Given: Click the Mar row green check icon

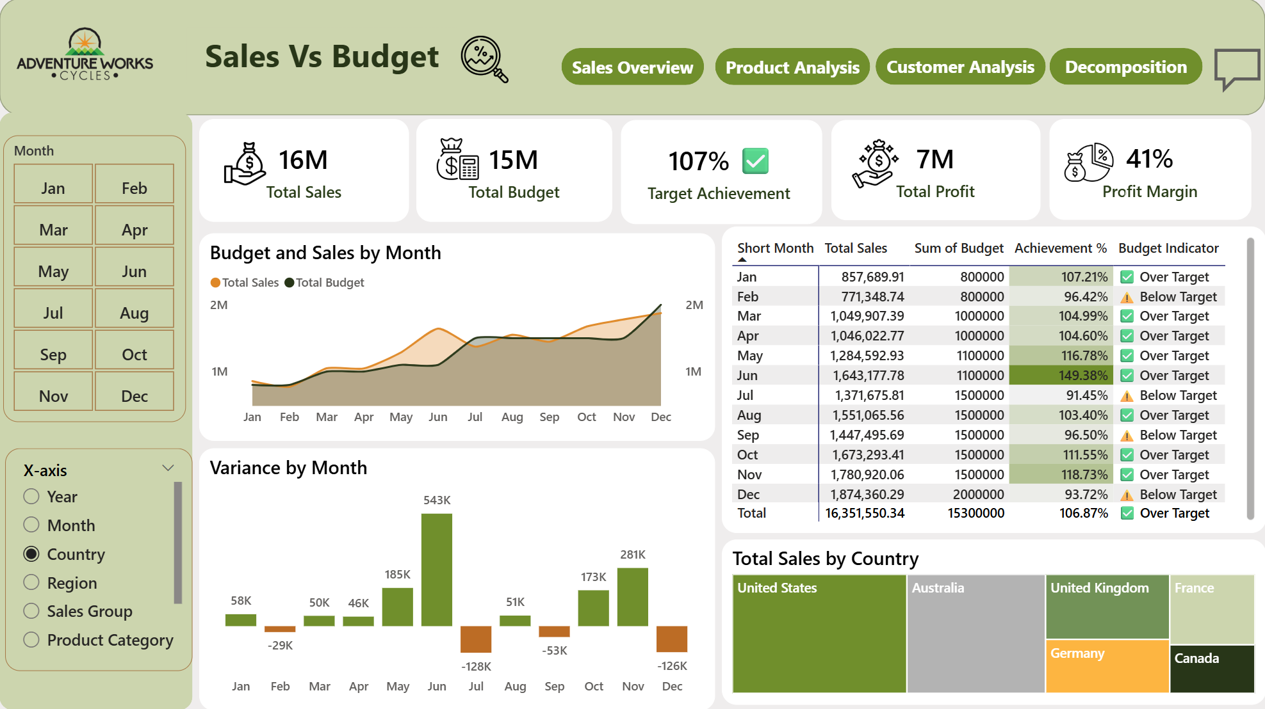Looking at the screenshot, I should click(x=1127, y=316).
